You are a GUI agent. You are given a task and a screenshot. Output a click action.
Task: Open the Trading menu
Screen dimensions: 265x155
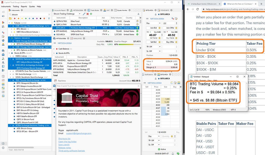tap(16, 6)
